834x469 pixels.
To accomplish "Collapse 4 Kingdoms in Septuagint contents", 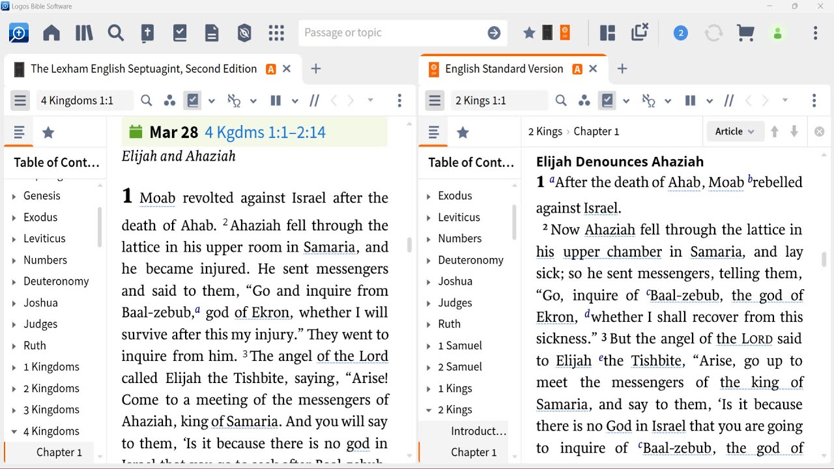I will [14, 431].
